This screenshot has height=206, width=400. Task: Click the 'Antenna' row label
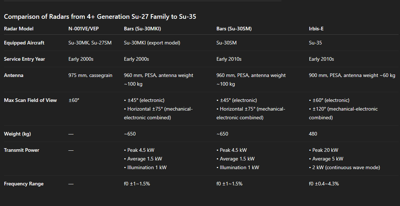pos(14,75)
